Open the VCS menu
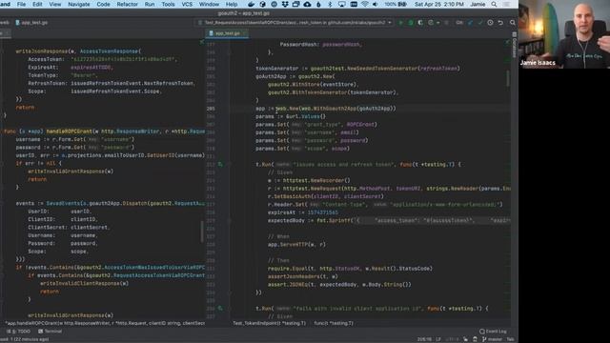610x343 pixels. pyautogui.click(x=187, y=4)
